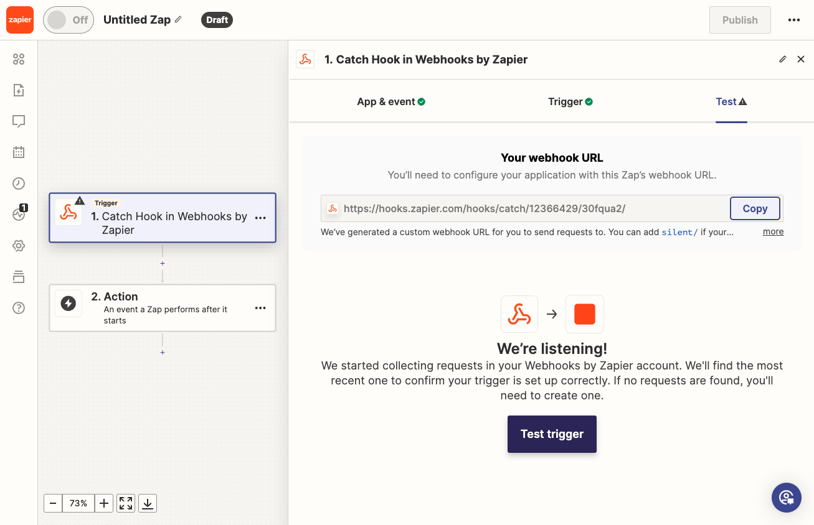This screenshot has width=814, height=525.
Task: Switch to the App & event tab
Action: pyautogui.click(x=391, y=101)
